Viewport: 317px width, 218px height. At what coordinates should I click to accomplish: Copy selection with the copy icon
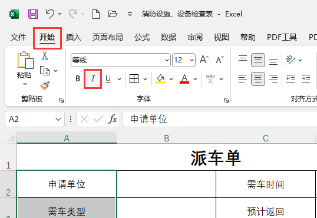tap(45, 71)
